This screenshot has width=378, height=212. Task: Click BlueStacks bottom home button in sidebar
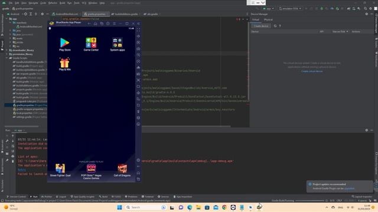click(138, 173)
